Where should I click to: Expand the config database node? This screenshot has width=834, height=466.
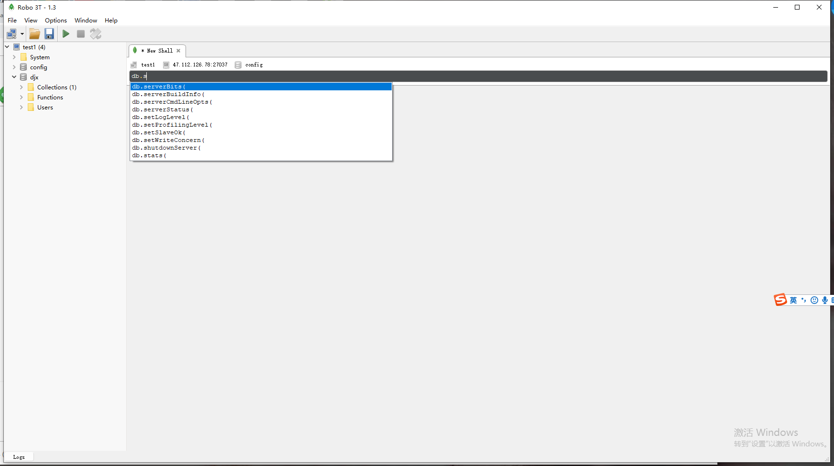[x=14, y=67]
